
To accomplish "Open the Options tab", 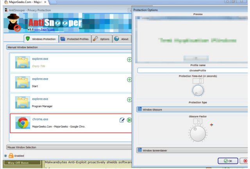I will click(102, 39).
